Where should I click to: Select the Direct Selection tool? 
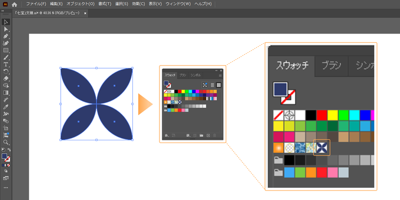click(6, 29)
